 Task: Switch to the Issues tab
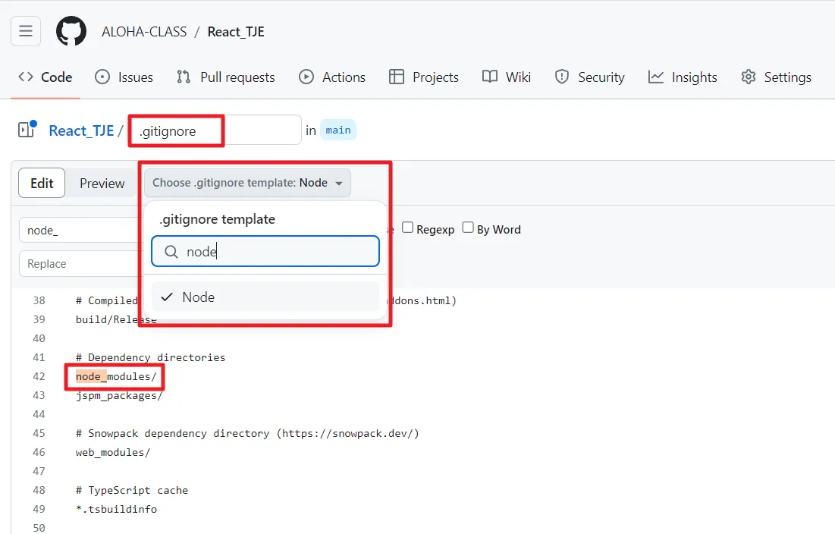[x=124, y=77]
